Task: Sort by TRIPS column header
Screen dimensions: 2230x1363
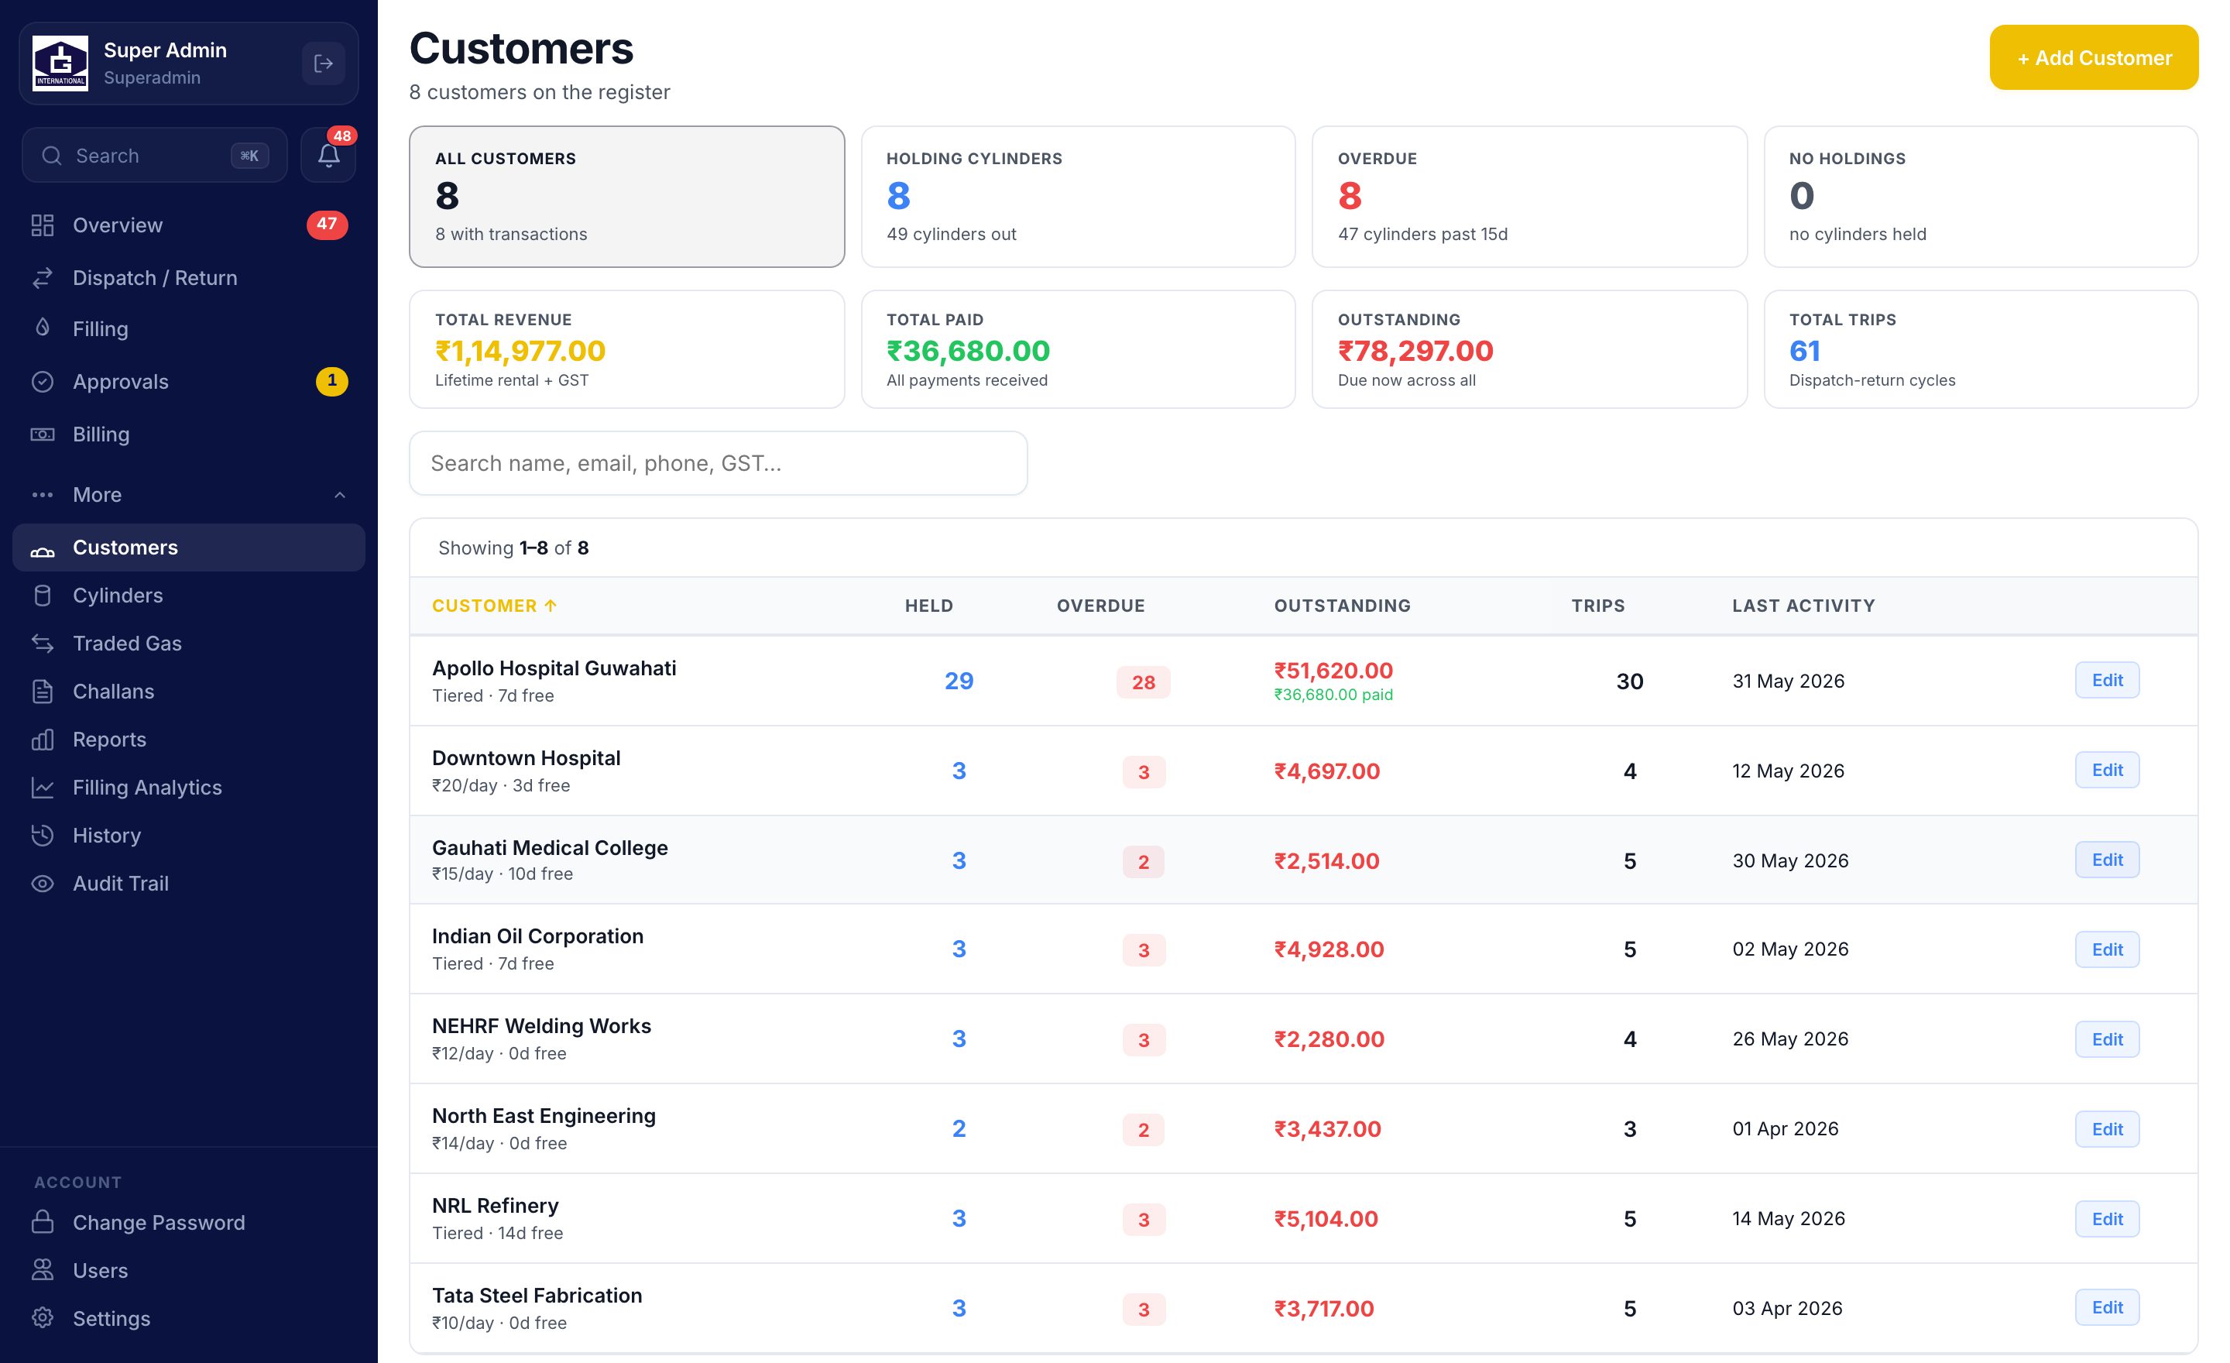Action: pos(1598,606)
